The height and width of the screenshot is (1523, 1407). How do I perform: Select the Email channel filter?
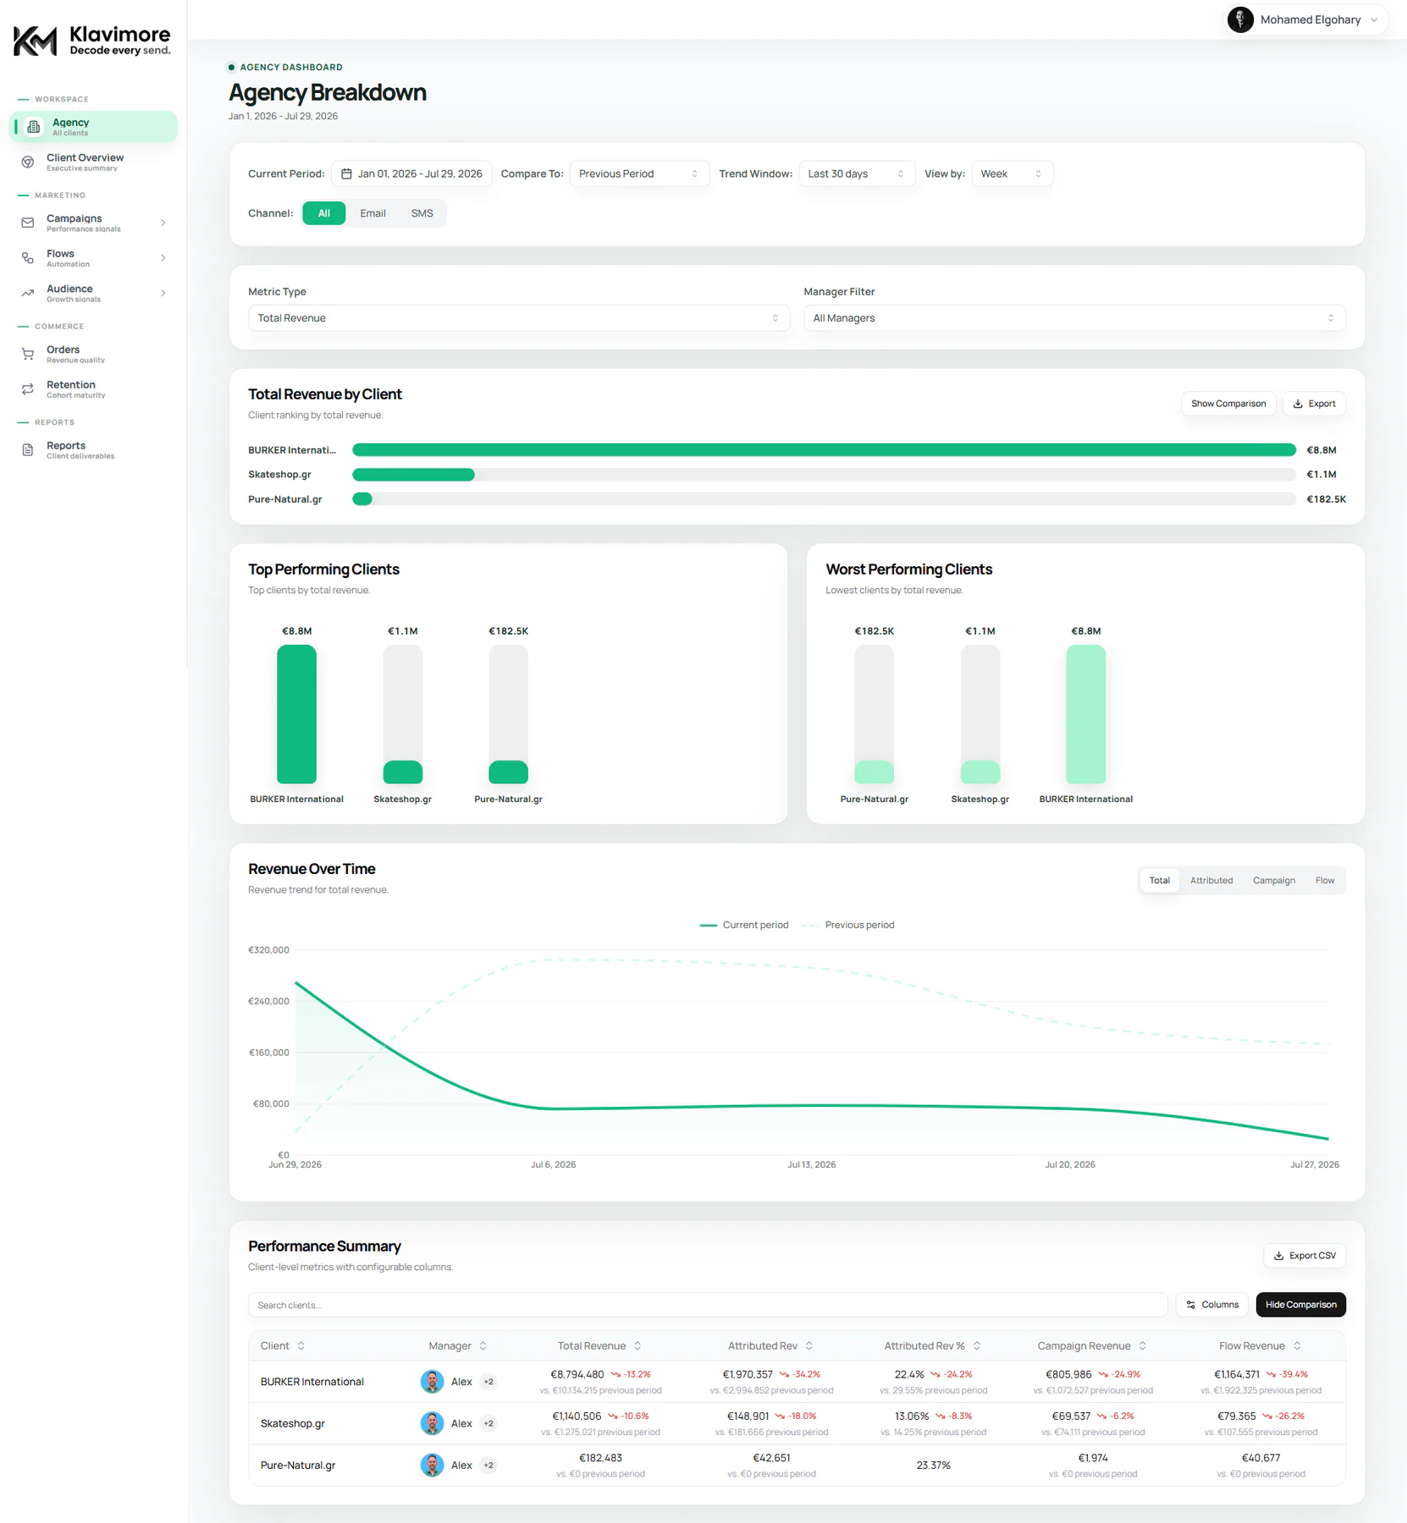[x=372, y=213]
